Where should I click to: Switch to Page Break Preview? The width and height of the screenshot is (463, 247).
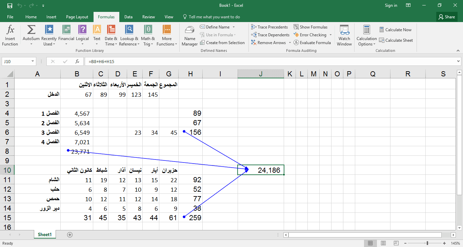tap(396, 243)
